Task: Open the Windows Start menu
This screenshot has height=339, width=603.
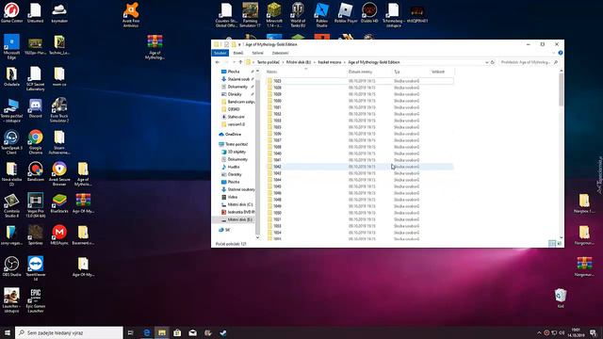Action: tap(8, 332)
